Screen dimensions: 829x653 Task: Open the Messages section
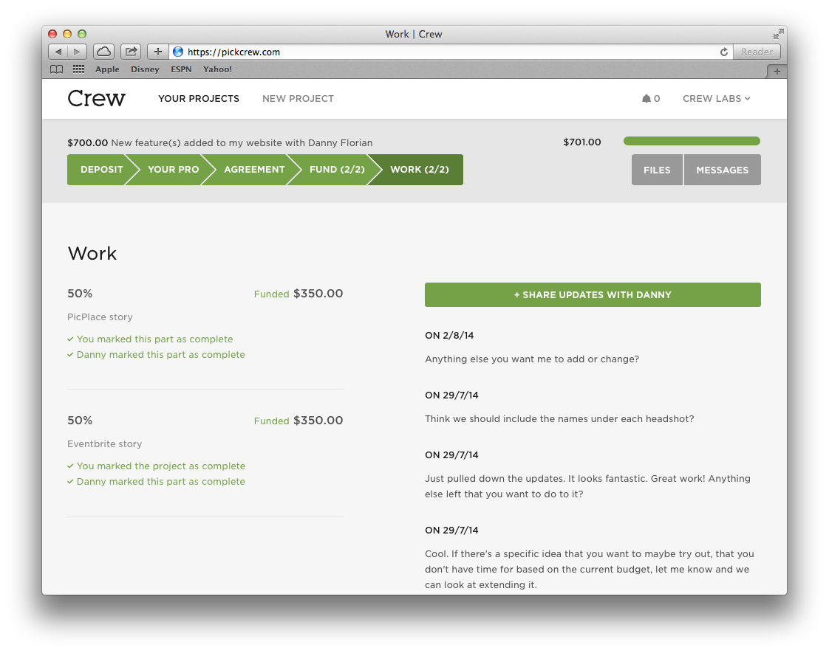pyautogui.click(x=722, y=170)
